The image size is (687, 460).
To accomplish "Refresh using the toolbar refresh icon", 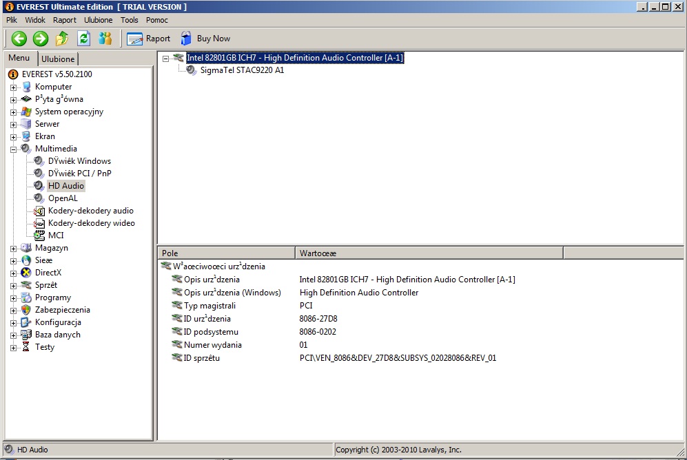I will [83, 39].
